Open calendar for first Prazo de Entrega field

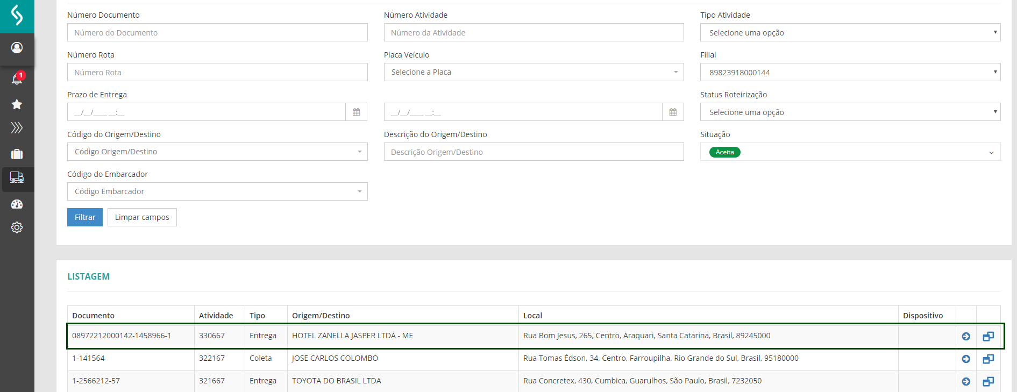tap(356, 112)
